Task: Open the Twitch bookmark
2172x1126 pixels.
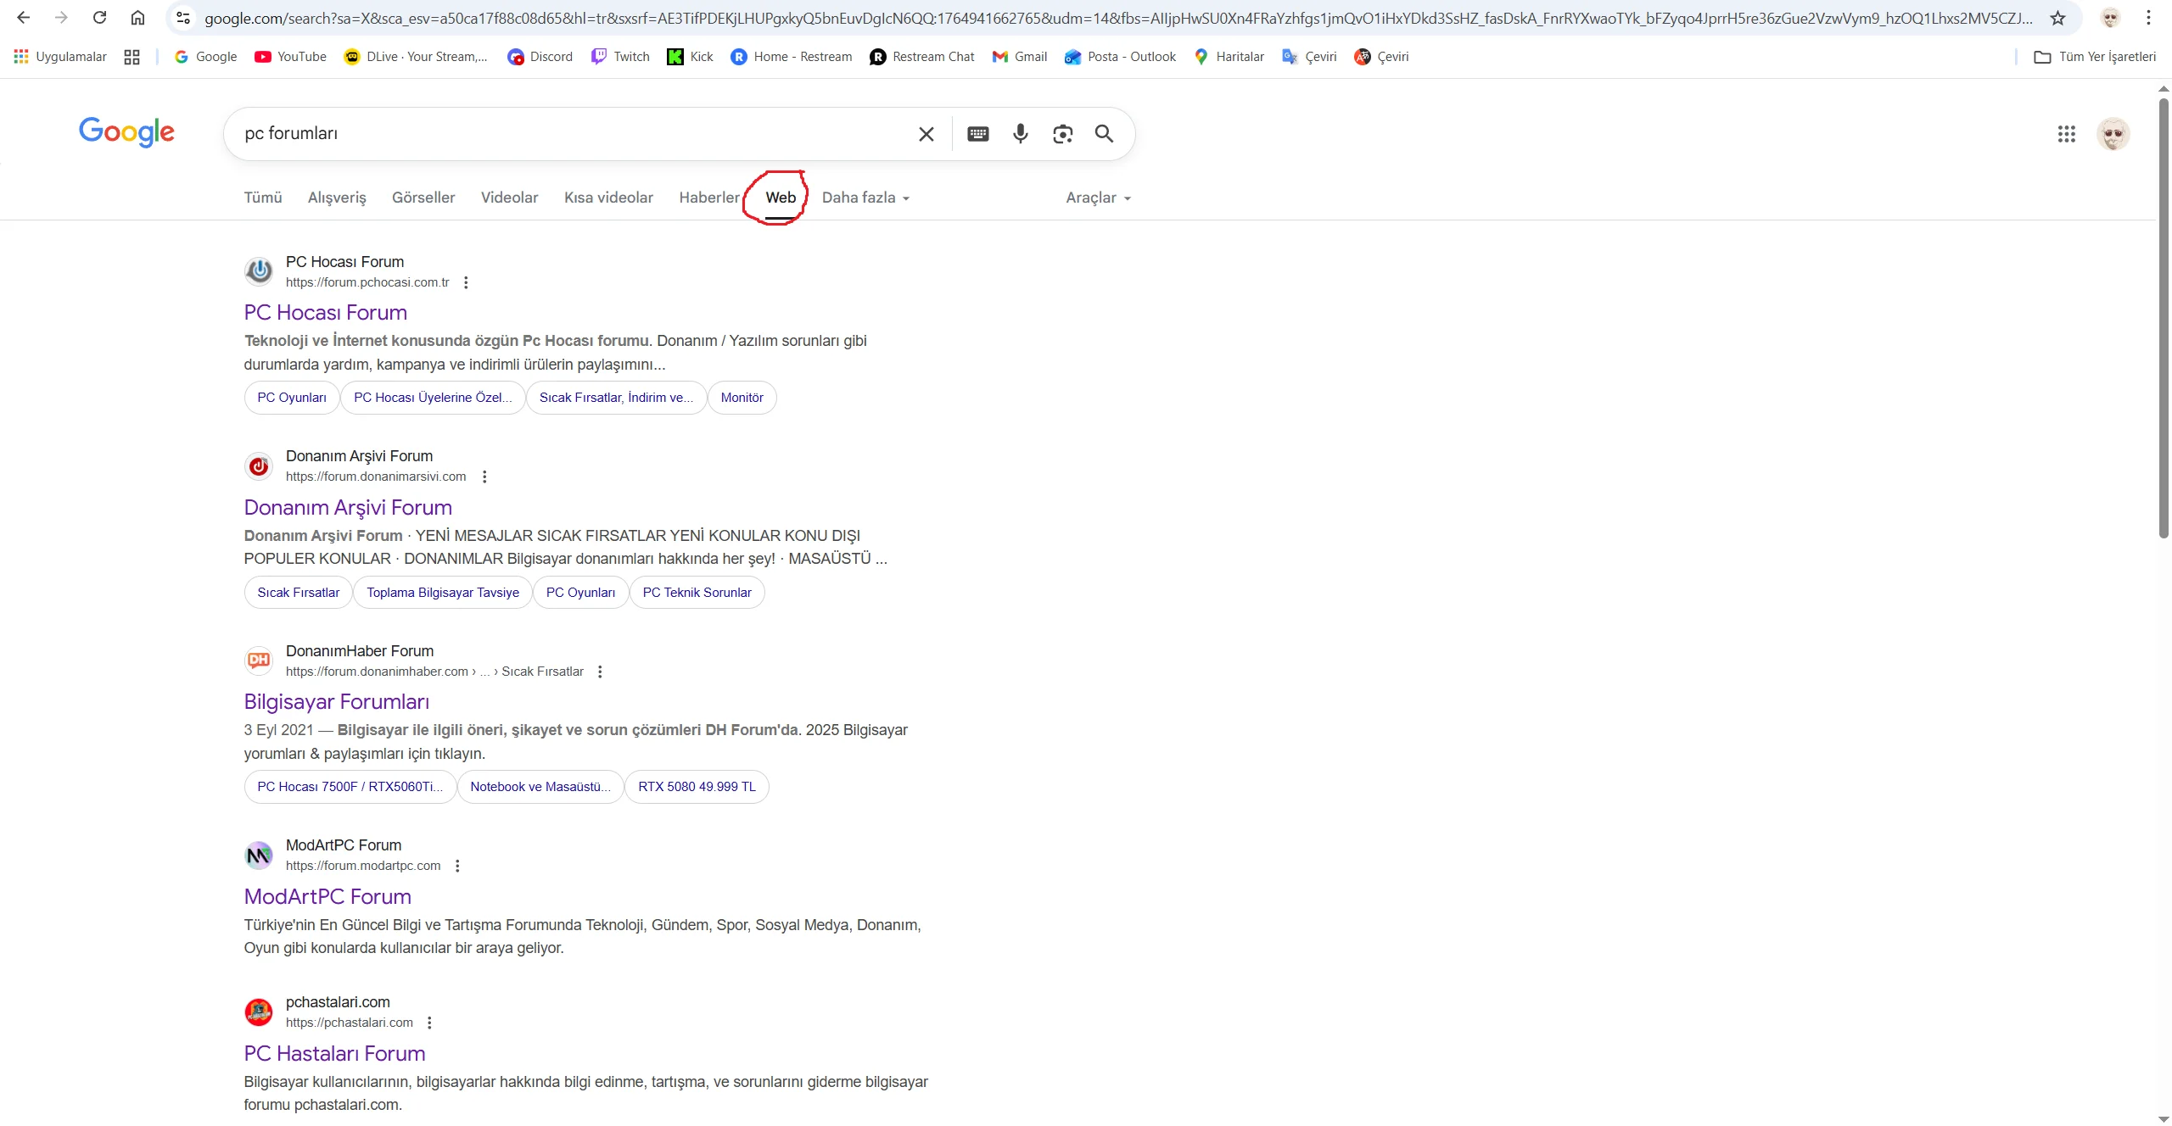Action: pyautogui.click(x=620, y=57)
